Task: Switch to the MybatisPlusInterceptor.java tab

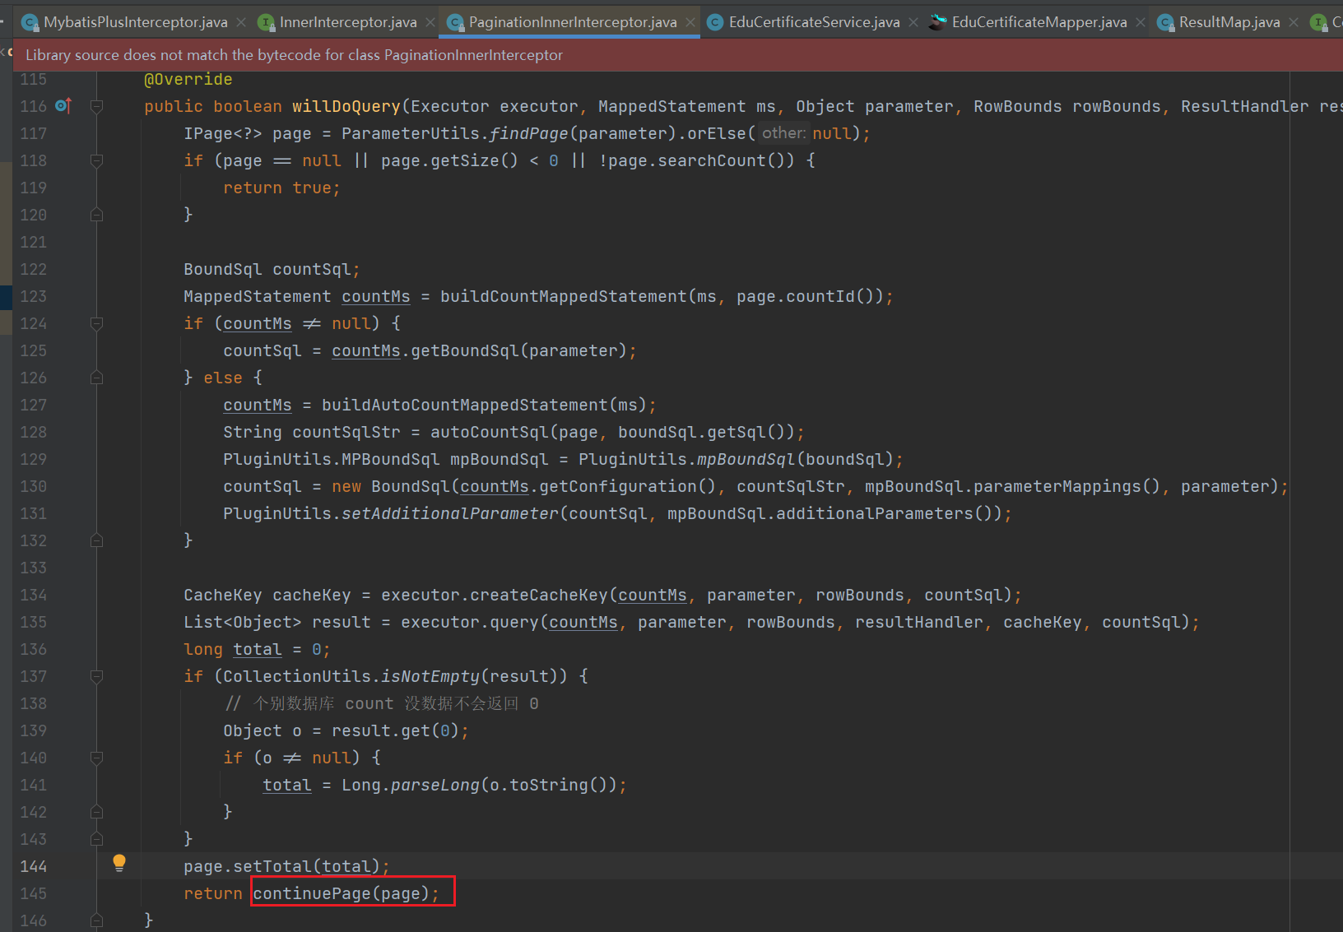Action: [x=135, y=22]
